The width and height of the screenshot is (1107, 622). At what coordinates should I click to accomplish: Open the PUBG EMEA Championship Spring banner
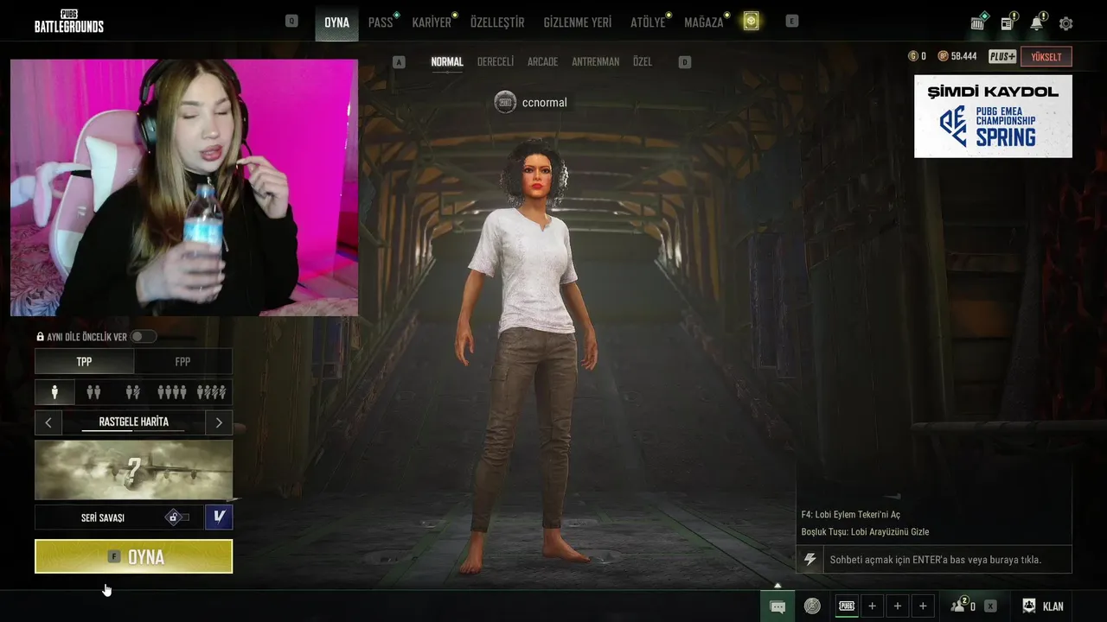click(x=993, y=117)
